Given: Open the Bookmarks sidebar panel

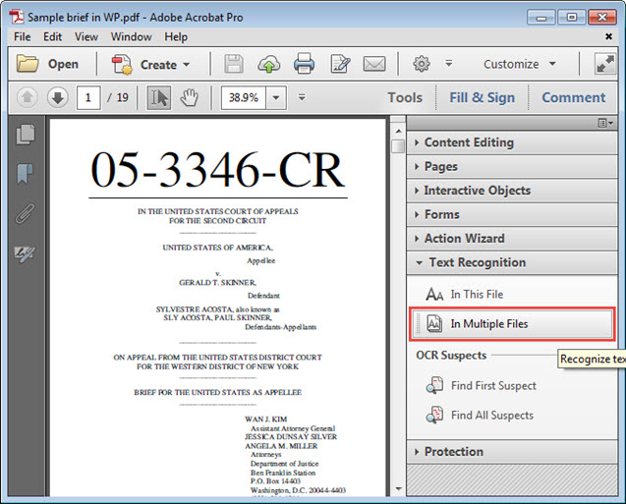Looking at the screenshot, I should (27, 175).
